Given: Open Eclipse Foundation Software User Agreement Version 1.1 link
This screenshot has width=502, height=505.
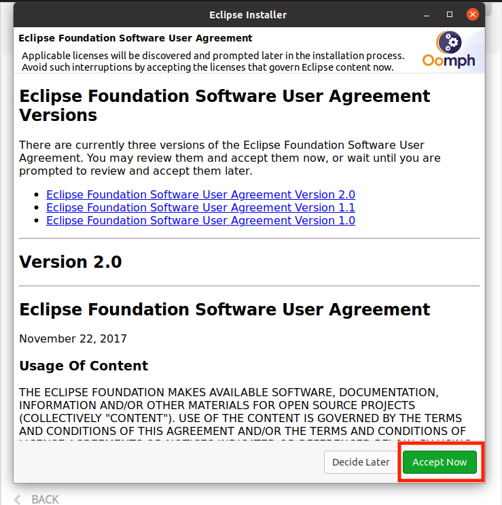Looking at the screenshot, I should [x=200, y=207].
